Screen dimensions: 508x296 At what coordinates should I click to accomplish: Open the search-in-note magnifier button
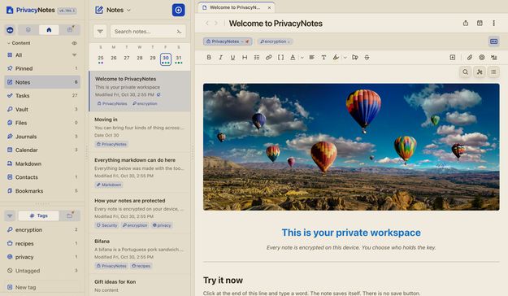465,72
